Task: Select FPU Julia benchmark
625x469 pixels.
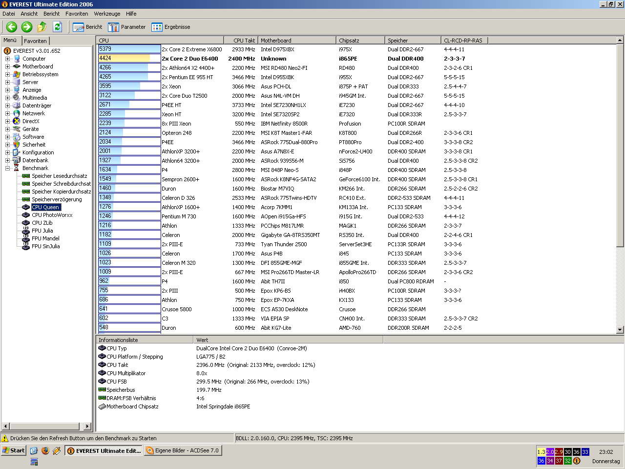Action: [42, 231]
